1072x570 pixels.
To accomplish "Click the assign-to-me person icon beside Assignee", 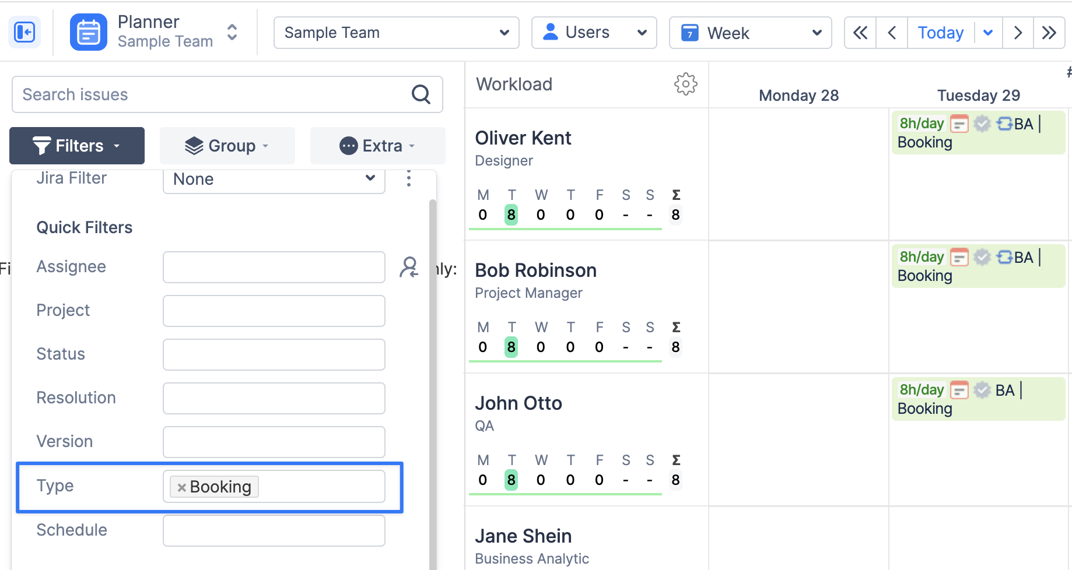I will click(x=409, y=267).
